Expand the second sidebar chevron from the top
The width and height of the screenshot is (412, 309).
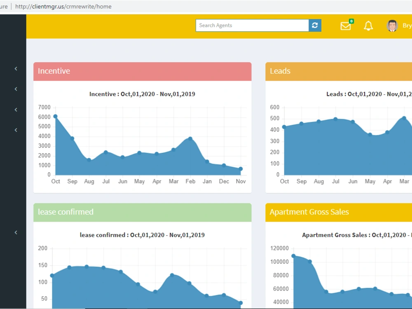[16, 89]
